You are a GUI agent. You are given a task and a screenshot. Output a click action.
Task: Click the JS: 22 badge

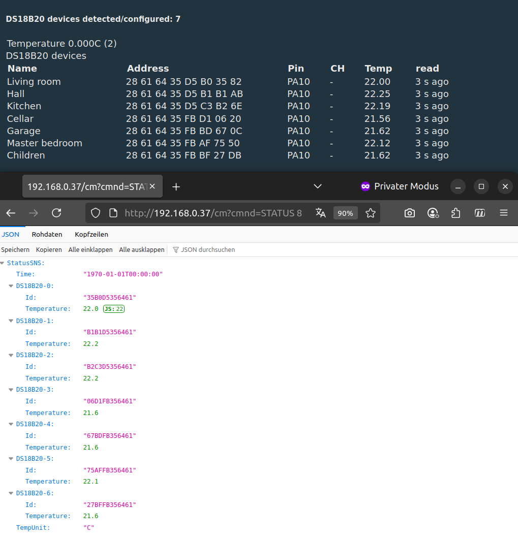point(114,309)
